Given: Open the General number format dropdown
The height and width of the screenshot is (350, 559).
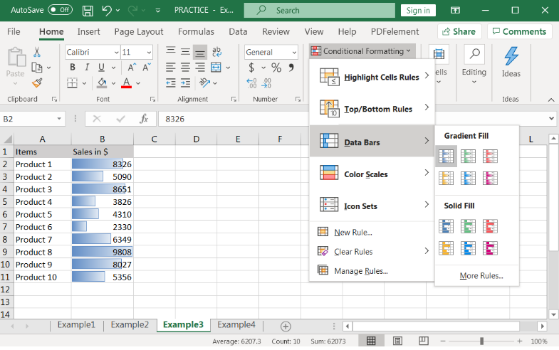Looking at the screenshot, I should (295, 53).
